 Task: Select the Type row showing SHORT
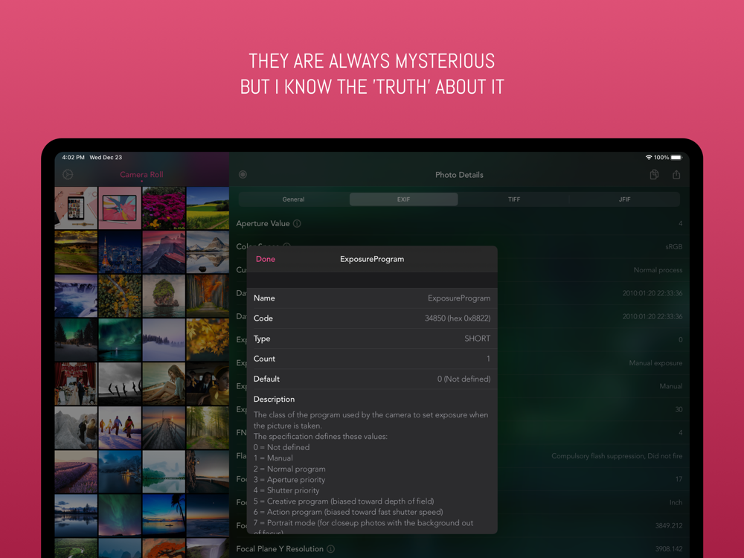pyautogui.click(x=372, y=339)
